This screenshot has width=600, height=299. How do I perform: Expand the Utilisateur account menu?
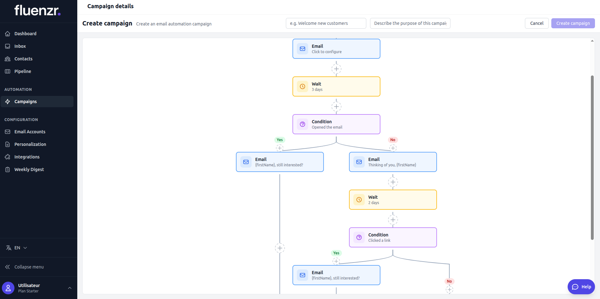coord(69,288)
